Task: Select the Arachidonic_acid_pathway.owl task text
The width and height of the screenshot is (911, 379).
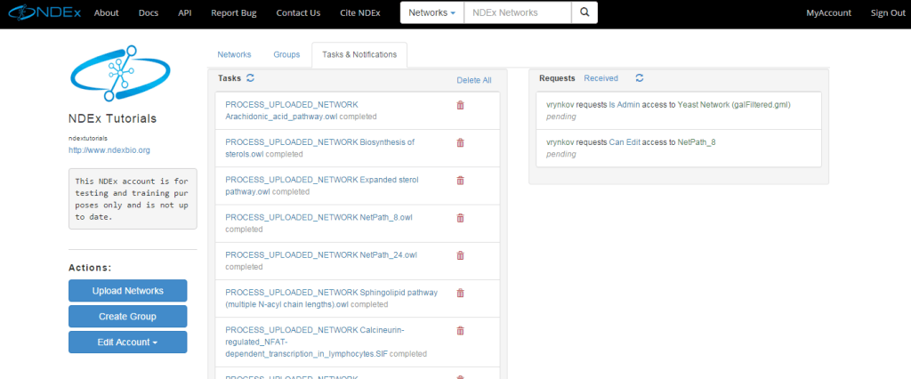Action: (x=301, y=110)
